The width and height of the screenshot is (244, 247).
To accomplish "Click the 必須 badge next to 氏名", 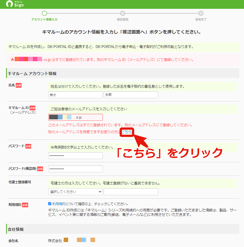I will click(x=18, y=85).
